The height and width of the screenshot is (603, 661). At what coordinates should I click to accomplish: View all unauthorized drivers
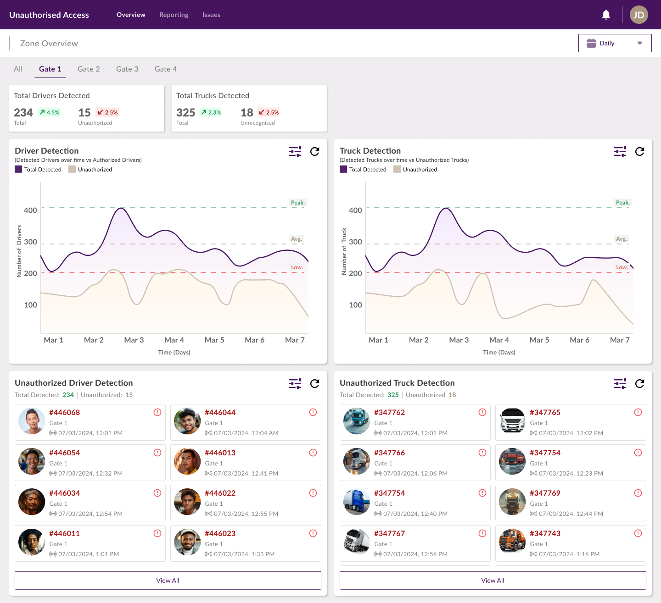tap(168, 581)
